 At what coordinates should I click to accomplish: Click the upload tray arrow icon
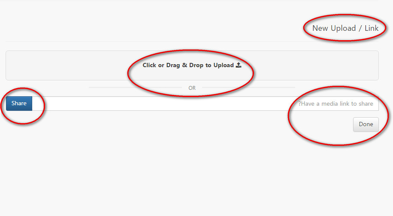pos(239,65)
